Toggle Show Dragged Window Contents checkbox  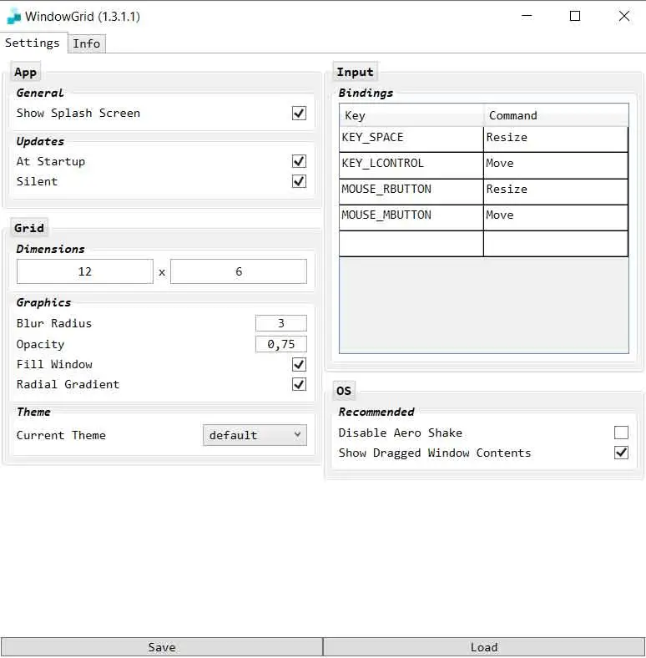tap(621, 453)
